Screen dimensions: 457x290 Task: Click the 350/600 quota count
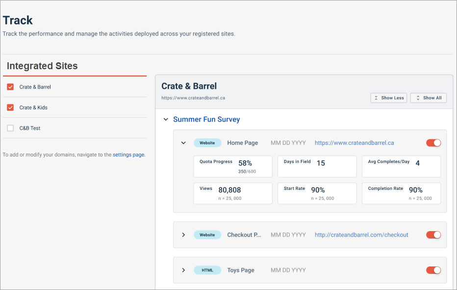pyautogui.click(x=247, y=172)
